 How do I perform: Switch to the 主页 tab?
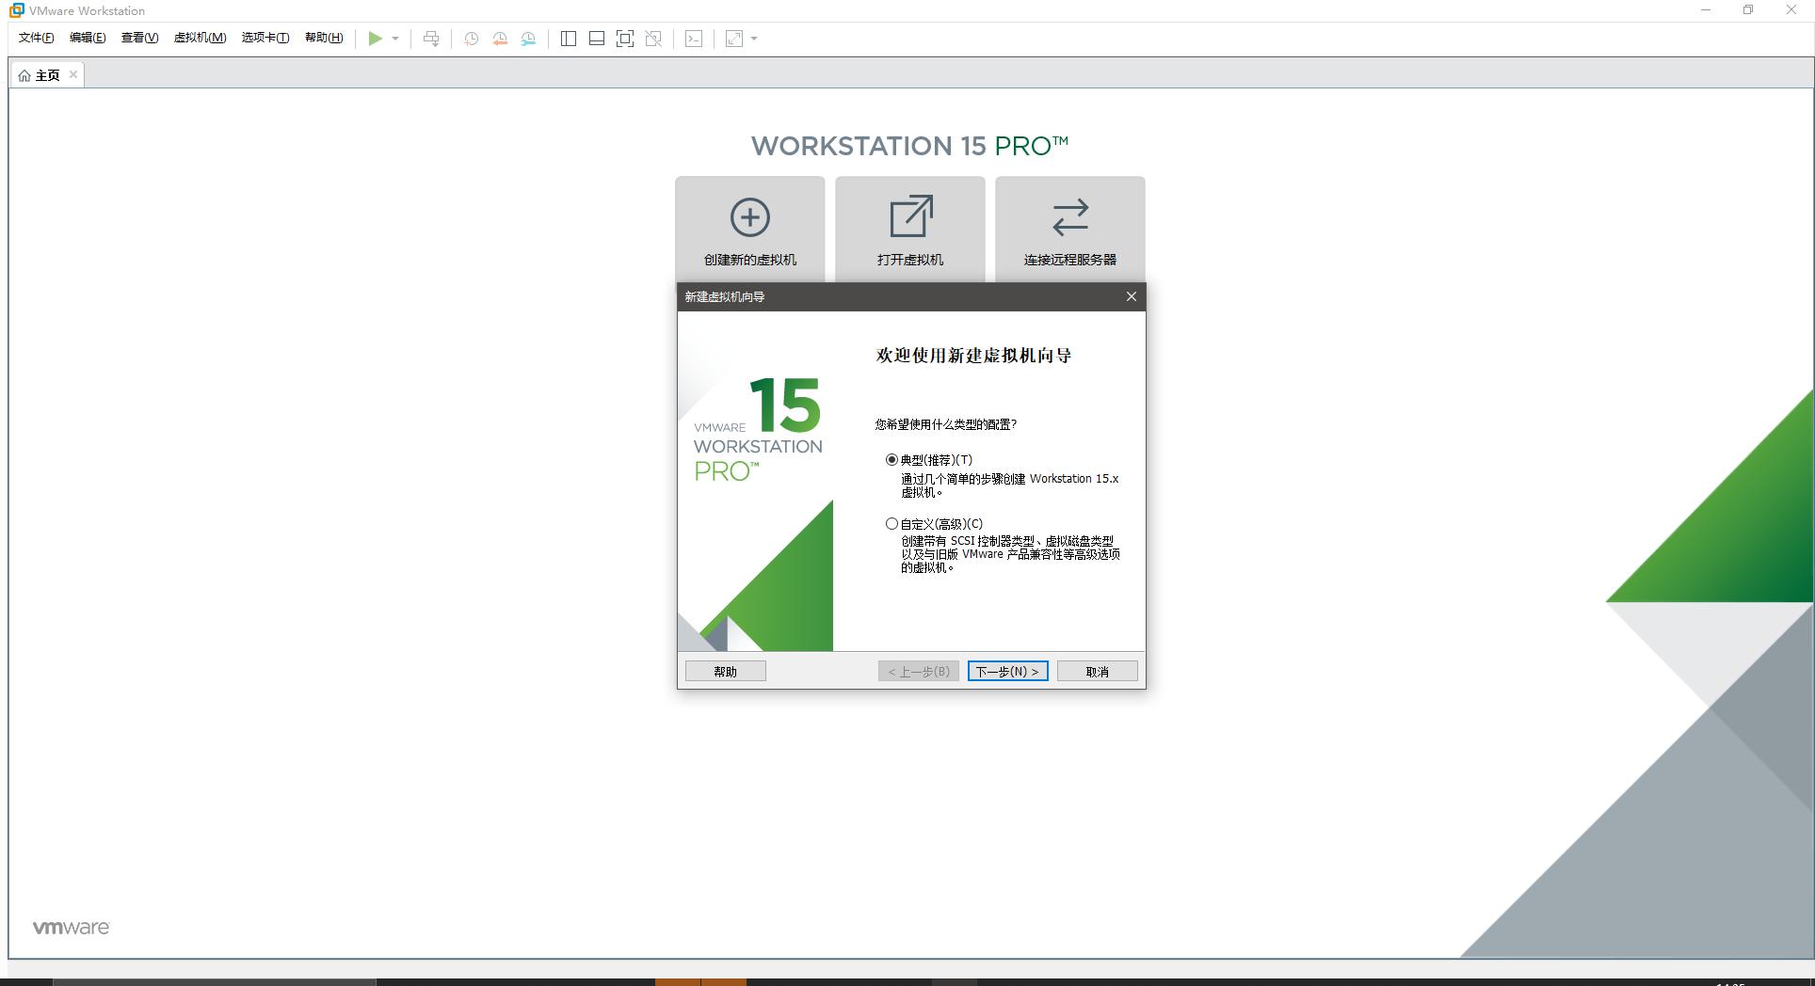41,74
